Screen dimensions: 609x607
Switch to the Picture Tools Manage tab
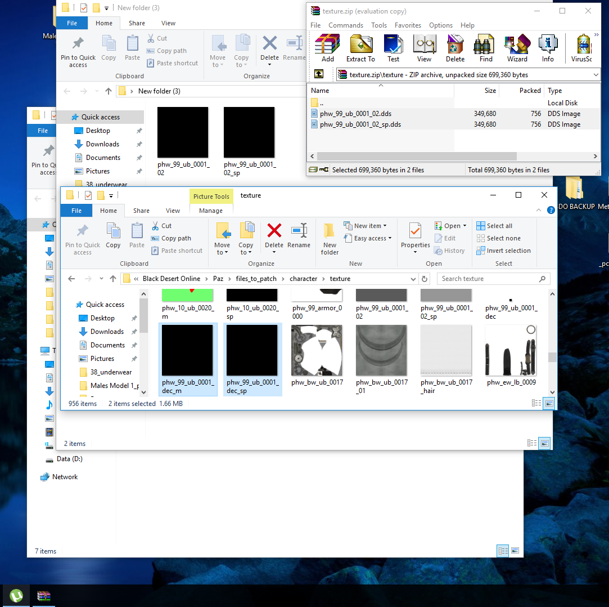(x=211, y=211)
